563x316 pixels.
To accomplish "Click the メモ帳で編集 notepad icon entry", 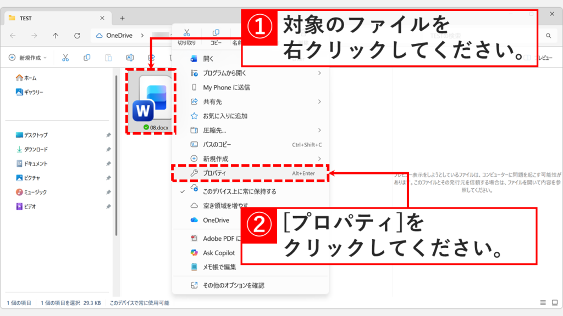I will coord(194,267).
